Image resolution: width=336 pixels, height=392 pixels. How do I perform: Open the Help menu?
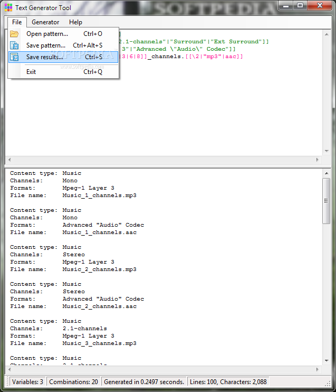click(75, 22)
